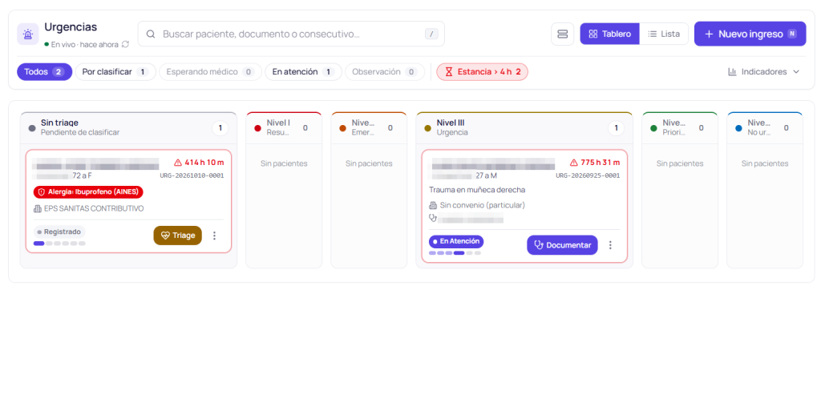The width and height of the screenshot is (821, 415).
Task: Focus the patient search field
Action: pos(291,34)
